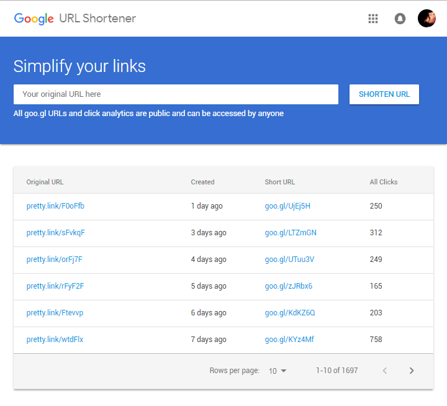This screenshot has height=406, width=447.
Task: Select the click count 165
Action: point(376,286)
